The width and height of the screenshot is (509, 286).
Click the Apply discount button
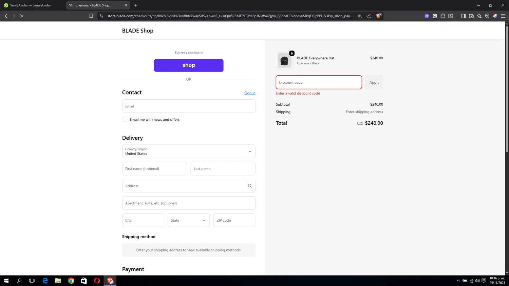point(374,82)
